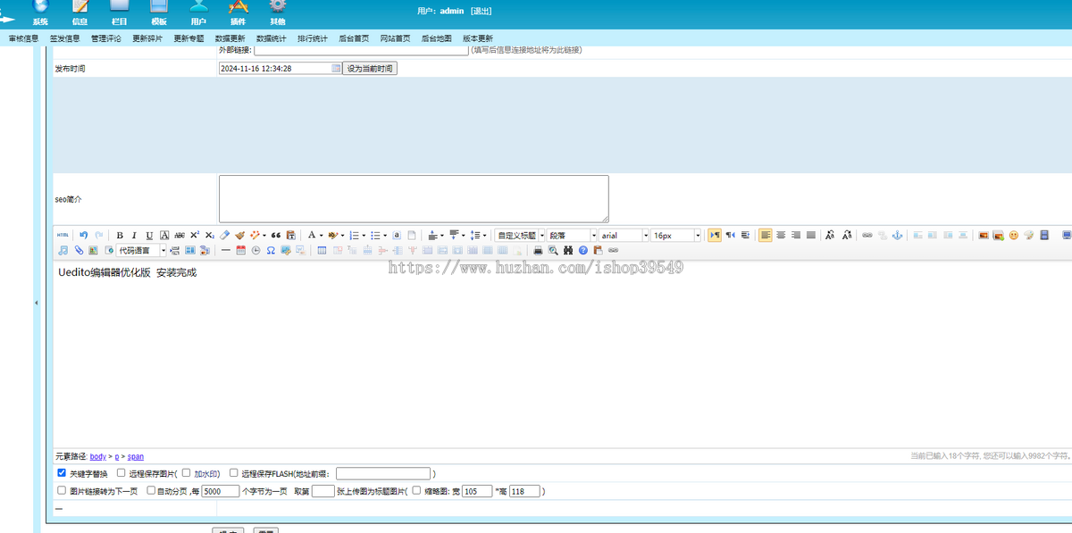Enable 远程保存图片 checkbox
The width and height of the screenshot is (1072, 533).
point(121,473)
